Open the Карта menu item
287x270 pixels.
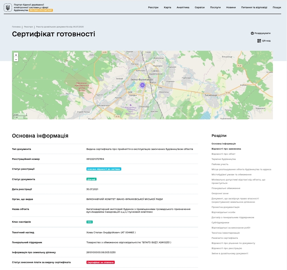(168, 7)
